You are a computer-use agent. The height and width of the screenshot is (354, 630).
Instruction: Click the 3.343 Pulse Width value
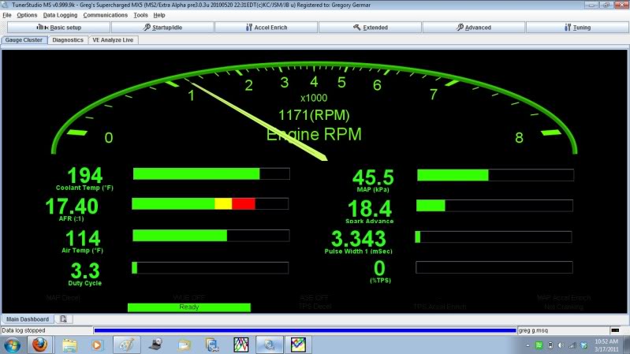pos(359,239)
